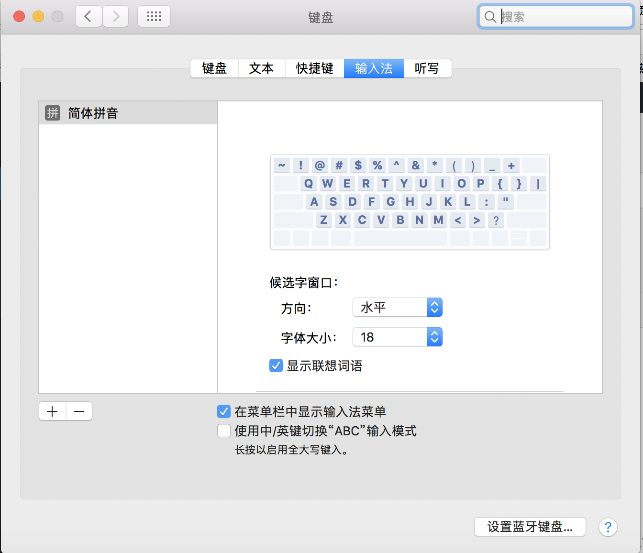643x553 pixels.
Task: Disable 在菜单栏中显示输入法菜单 checkbox
Action: pyautogui.click(x=224, y=411)
